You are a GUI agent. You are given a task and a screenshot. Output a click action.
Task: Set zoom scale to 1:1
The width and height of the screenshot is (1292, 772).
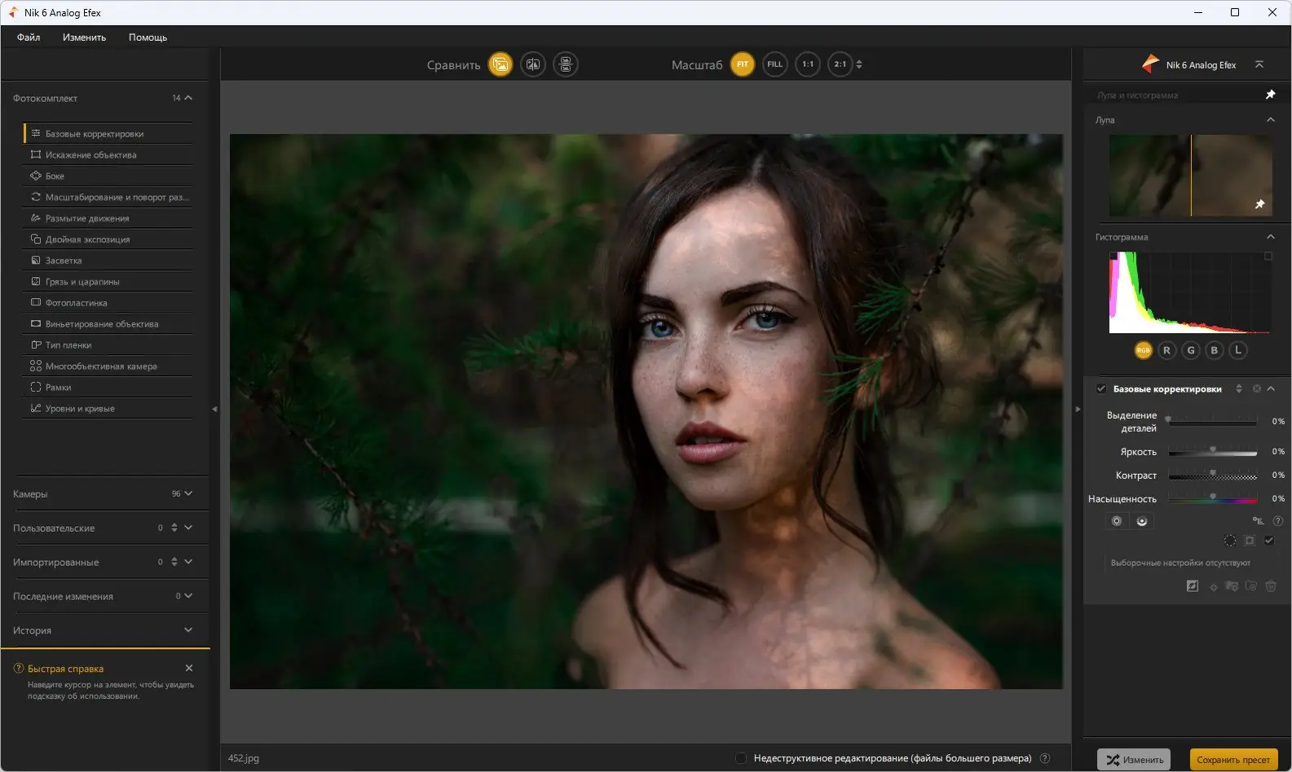click(x=807, y=64)
